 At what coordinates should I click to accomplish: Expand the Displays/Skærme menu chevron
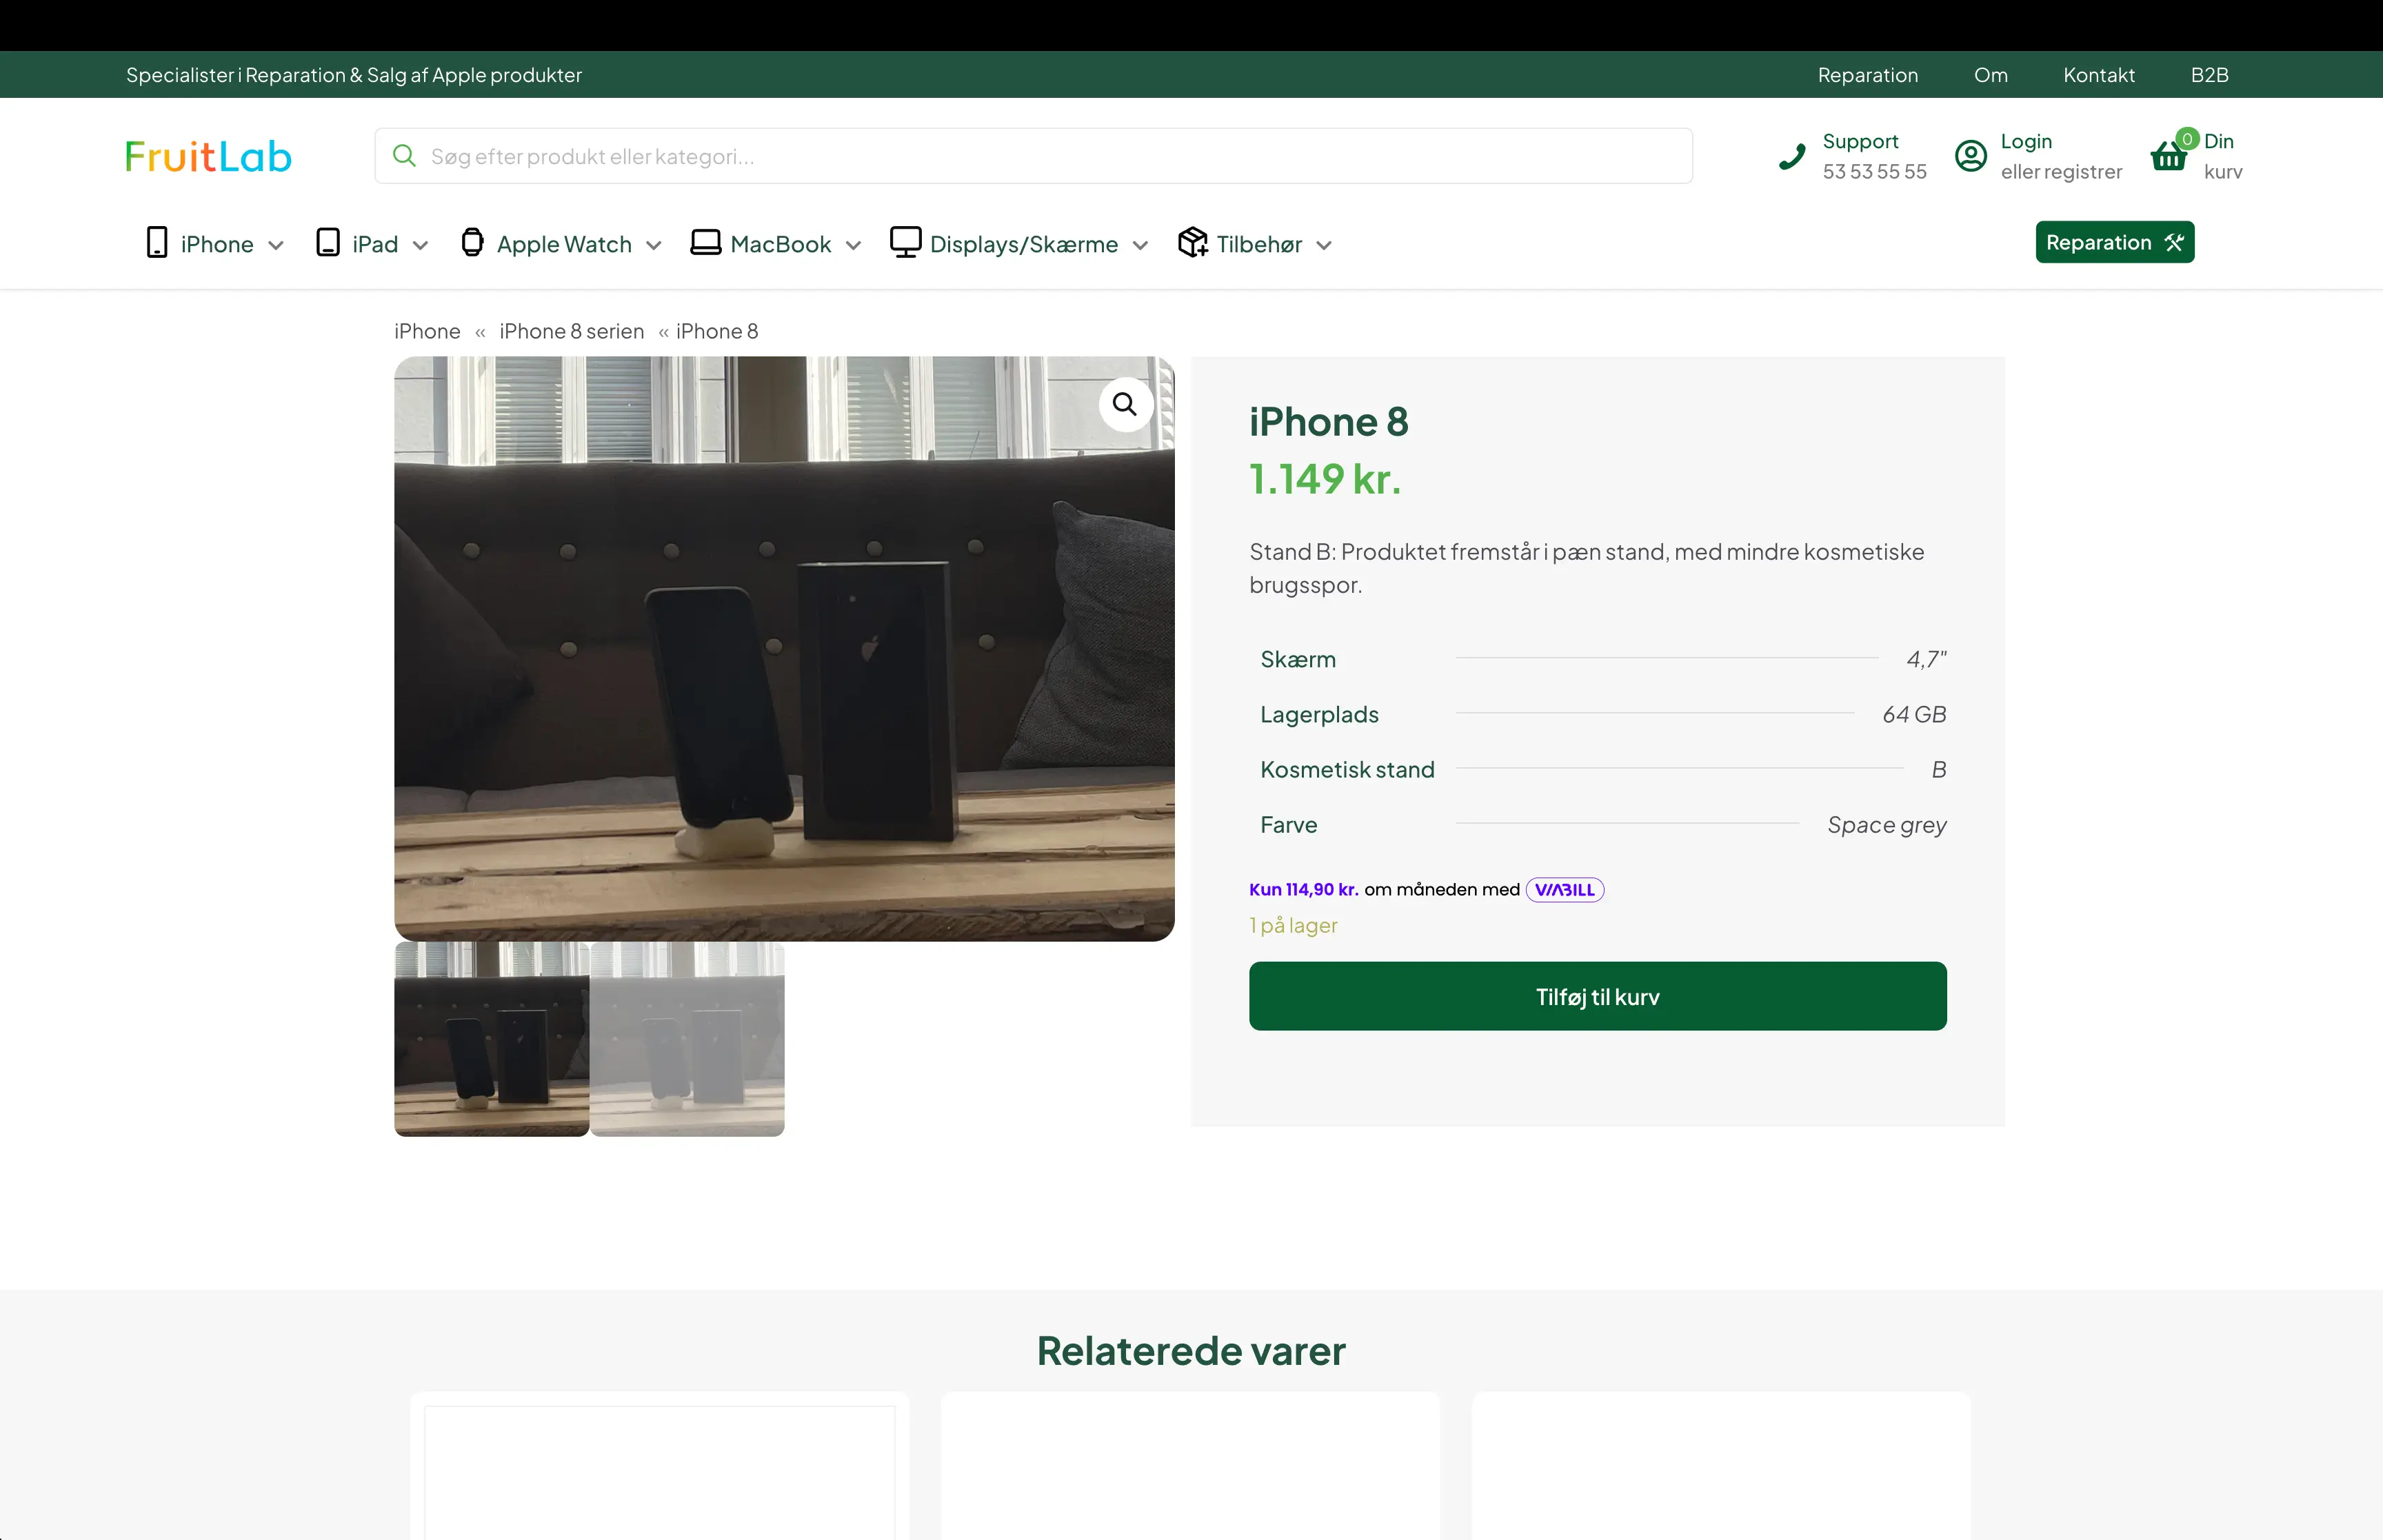pos(1140,246)
